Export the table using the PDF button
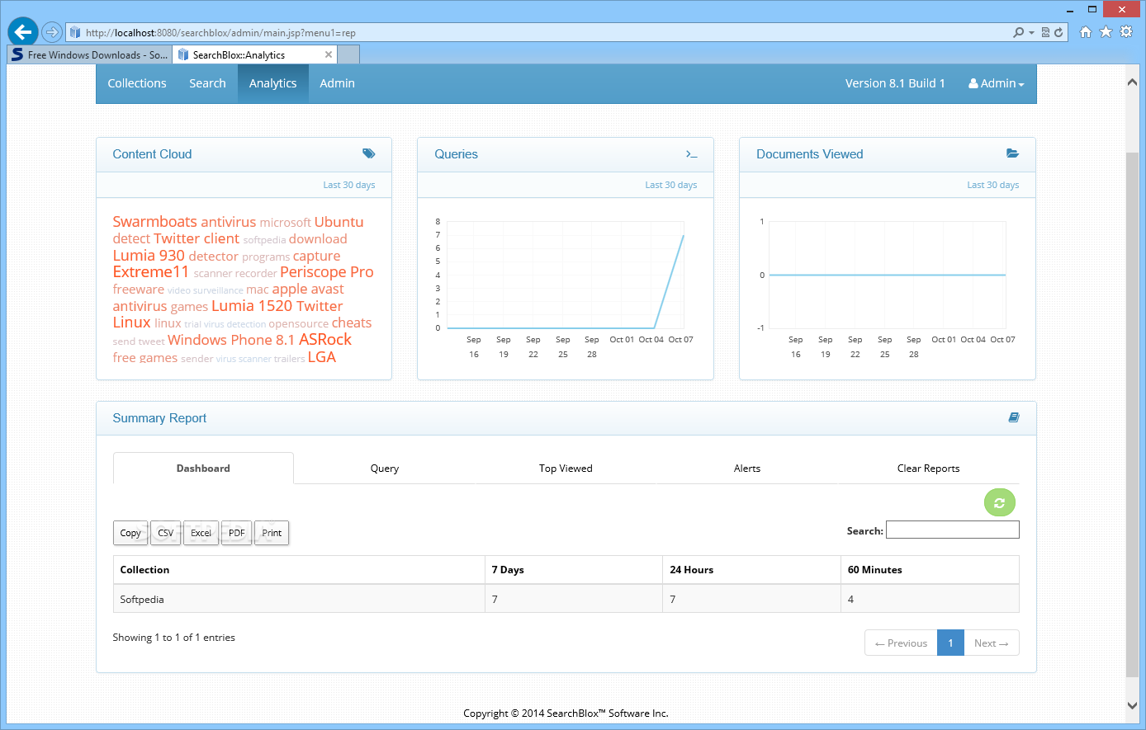The width and height of the screenshot is (1146, 730). click(236, 533)
